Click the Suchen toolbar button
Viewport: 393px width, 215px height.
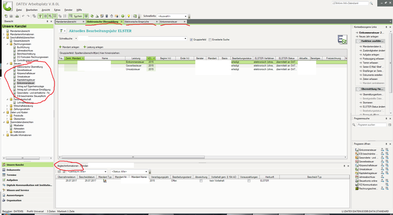pos(76,16)
